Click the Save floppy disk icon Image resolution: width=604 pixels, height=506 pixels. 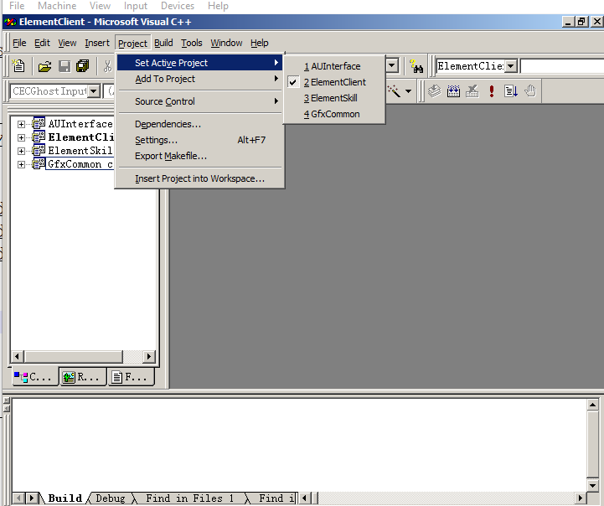[x=65, y=66]
